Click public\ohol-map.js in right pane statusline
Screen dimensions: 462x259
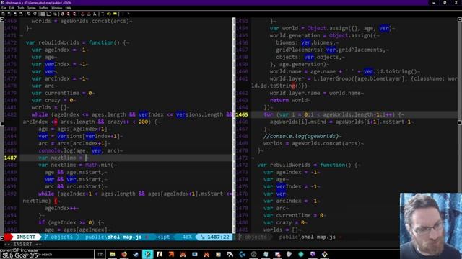pos(308,237)
